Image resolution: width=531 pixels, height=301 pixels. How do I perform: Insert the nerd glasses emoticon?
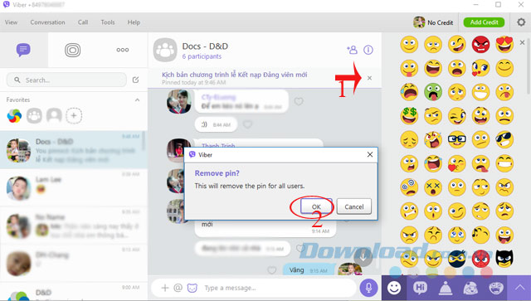tap(457, 139)
